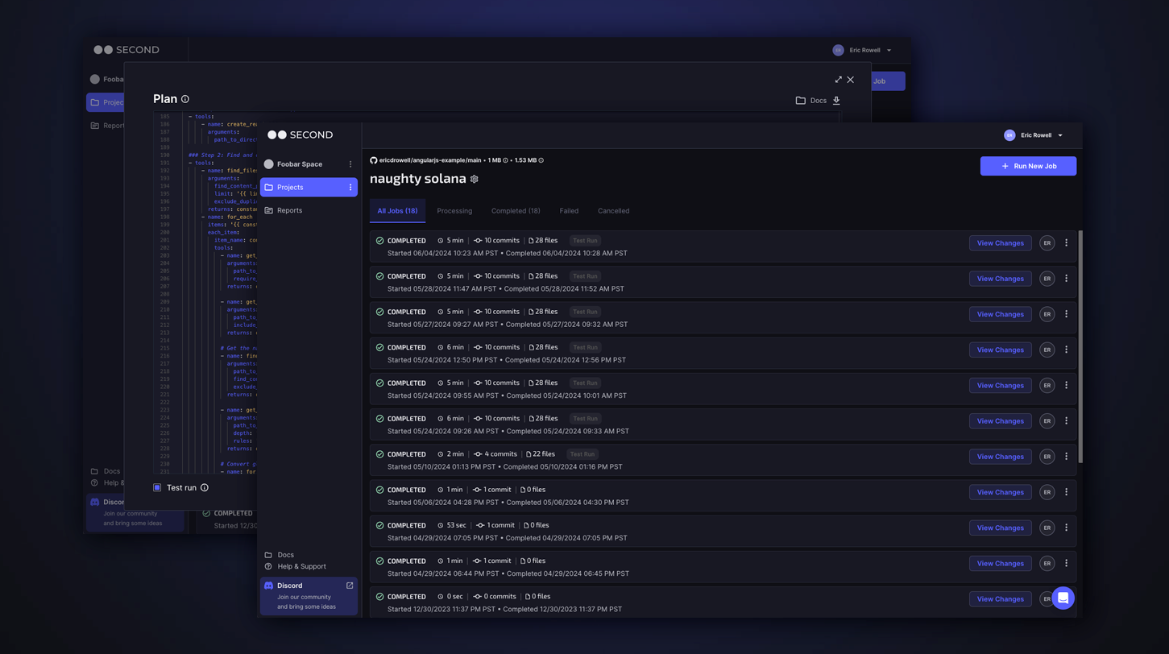Click the Run New Job button
The image size is (1169, 654).
(x=1028, y=166)
